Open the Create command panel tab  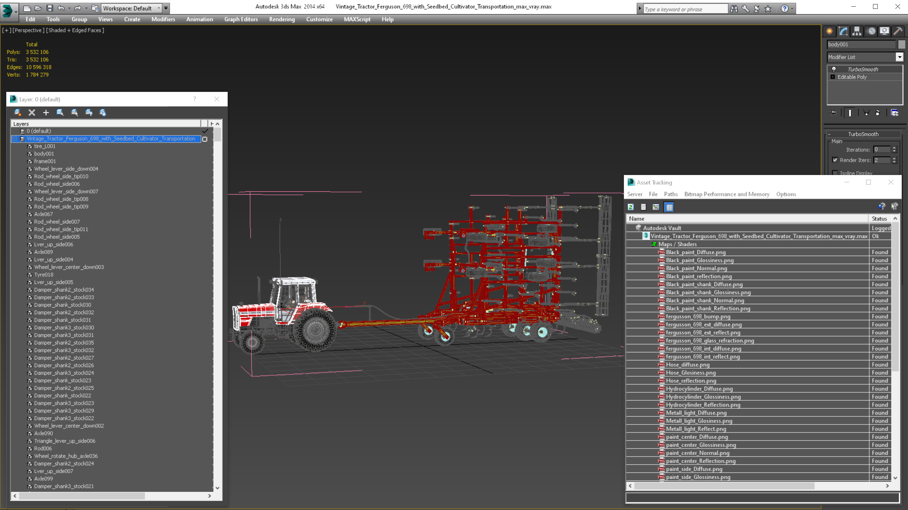coord(829,31)
